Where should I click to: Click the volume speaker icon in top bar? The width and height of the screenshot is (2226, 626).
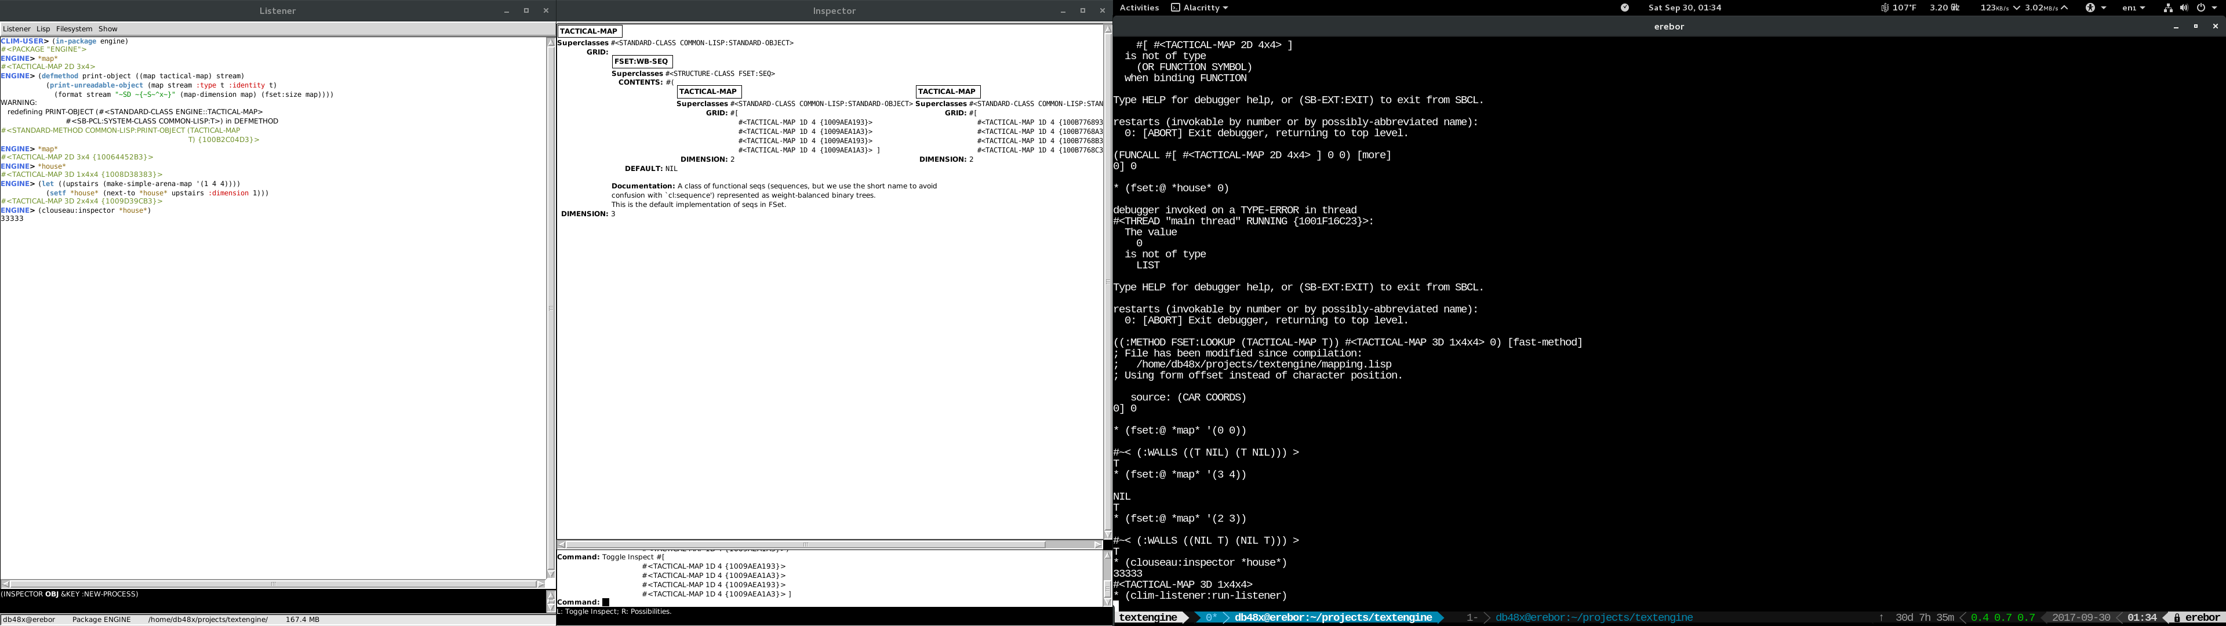click(x=2184, y=8)
